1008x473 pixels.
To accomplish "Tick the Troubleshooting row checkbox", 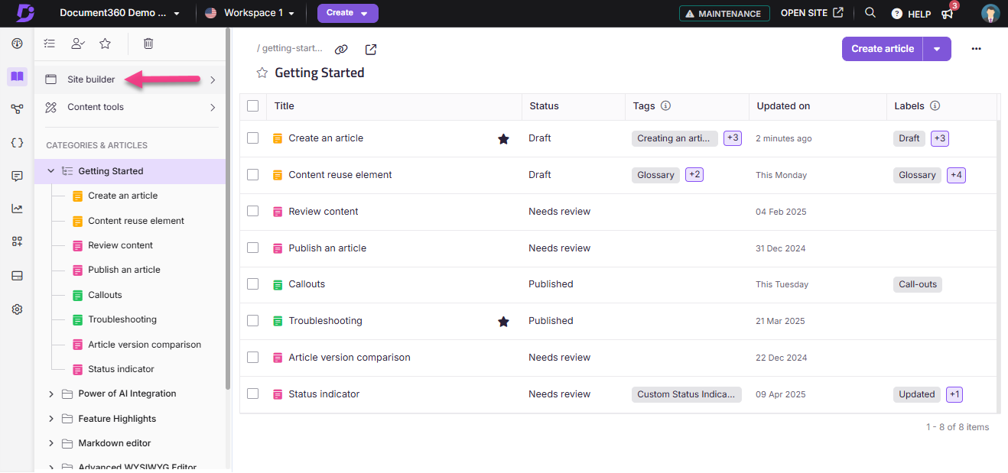I will pyautogui.click(x=253, y=321).
